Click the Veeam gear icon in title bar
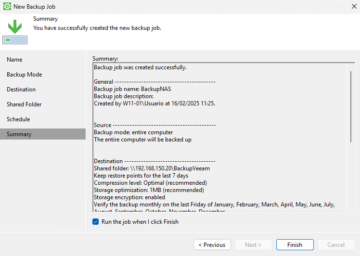The image size is (360, 256). [x=6, y=7]
